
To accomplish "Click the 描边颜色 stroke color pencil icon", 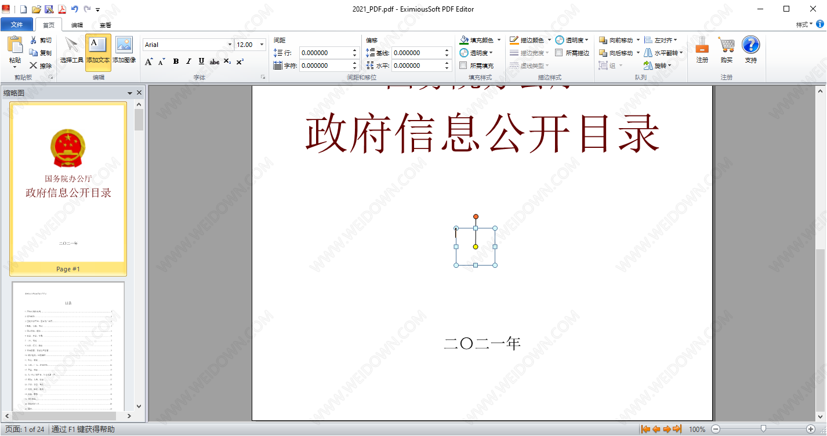I will point(514,40).
